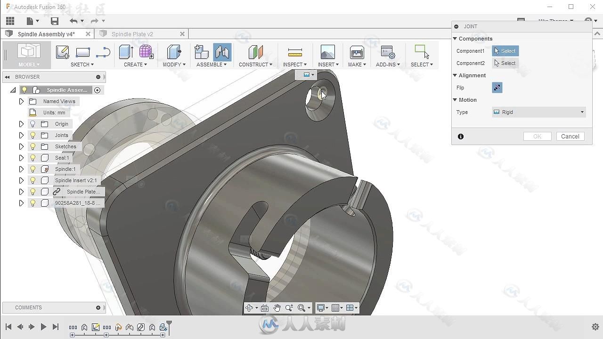
Task: Toggle visibility bulb of Spindle Insert v2:1
Action: [33, 180]
